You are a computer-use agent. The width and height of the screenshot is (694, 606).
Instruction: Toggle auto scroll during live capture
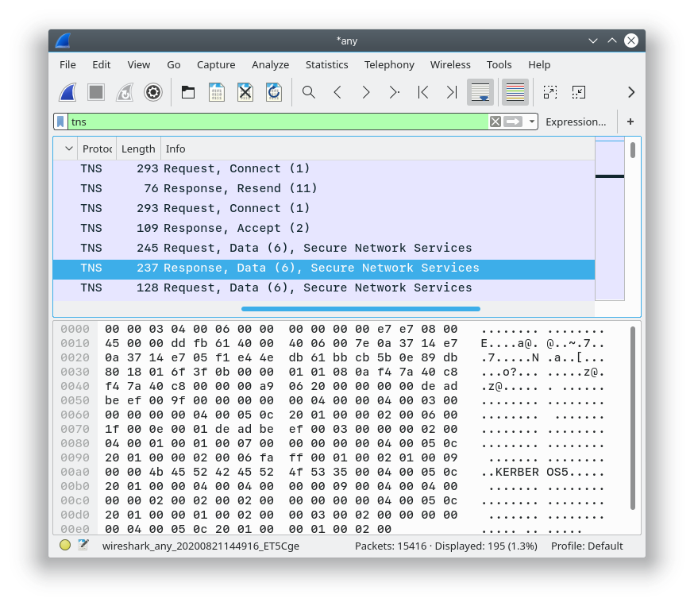point(480,92)
